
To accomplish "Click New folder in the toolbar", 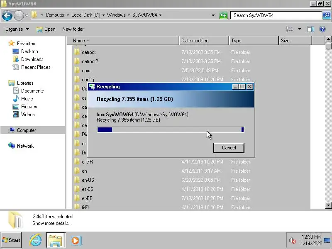I will click(73, 29).
